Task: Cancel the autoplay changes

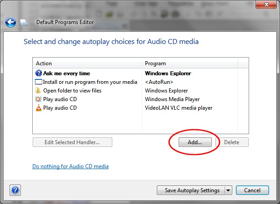Action: [252, 190]
